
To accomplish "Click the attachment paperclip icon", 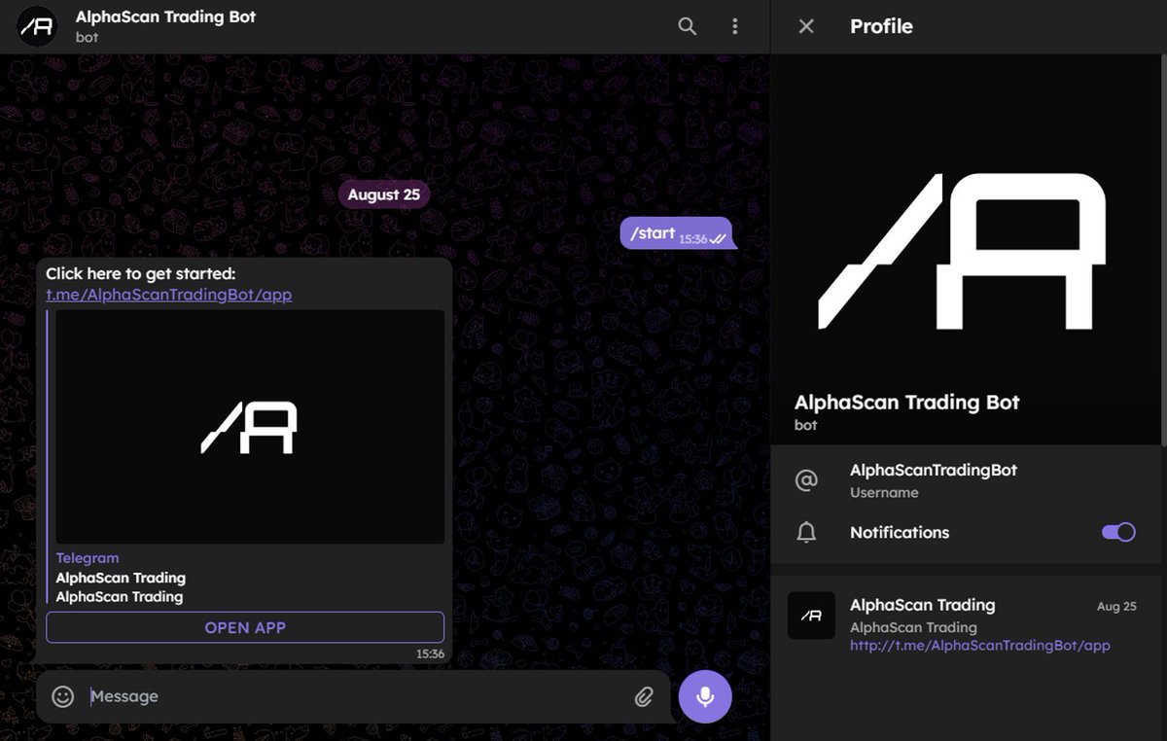I will 644,696.
